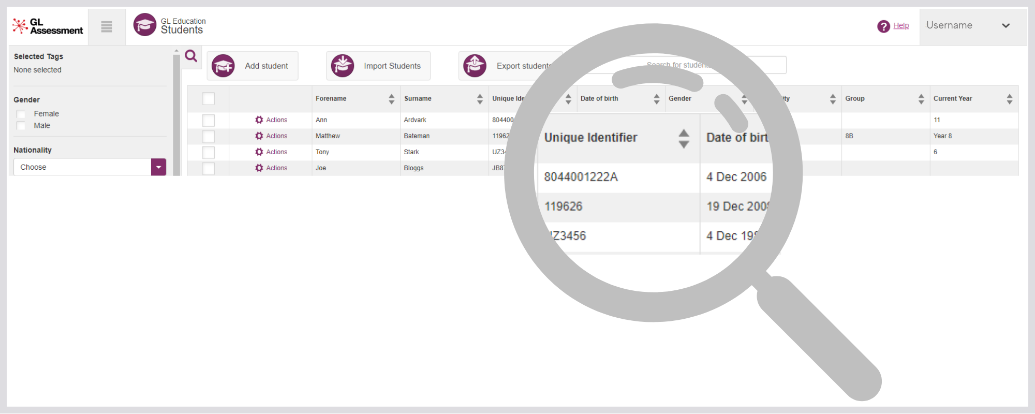Viewport: 1035px width, 414px height.
Task: Click the purple Nationality dropdown arrow
Action: click(x=158, y=167)
